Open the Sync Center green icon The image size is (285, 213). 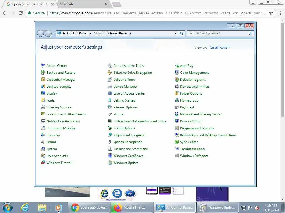pos(177,142)
